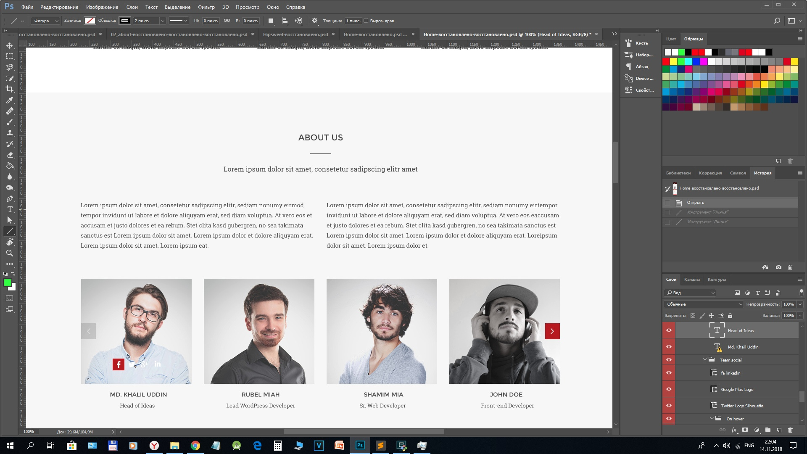Viewport: 807px width, 454px height.
Task: Open the Фигура tool mode dropdown
Action: click(x=45, y=21)
